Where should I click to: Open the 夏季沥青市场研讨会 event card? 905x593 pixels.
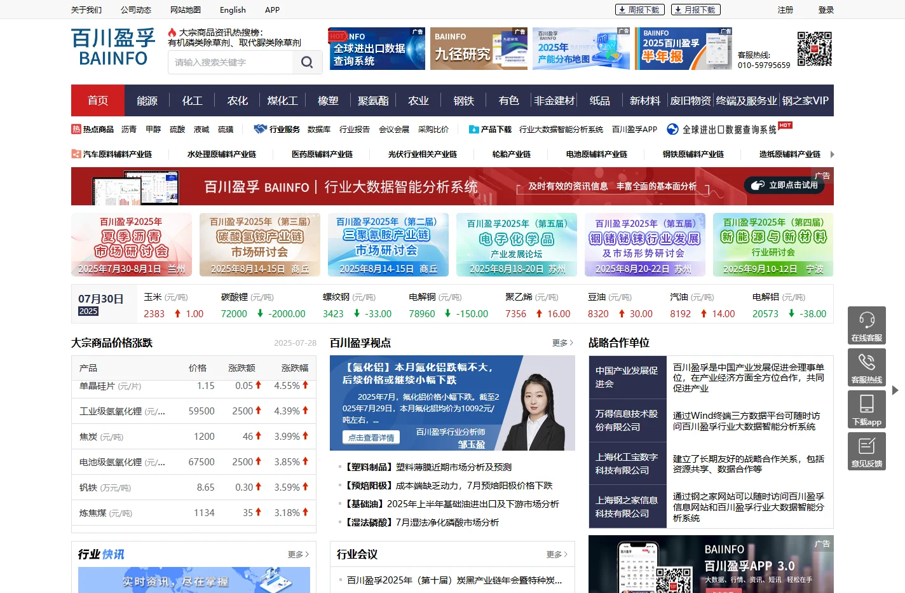(x=132, y=245)
